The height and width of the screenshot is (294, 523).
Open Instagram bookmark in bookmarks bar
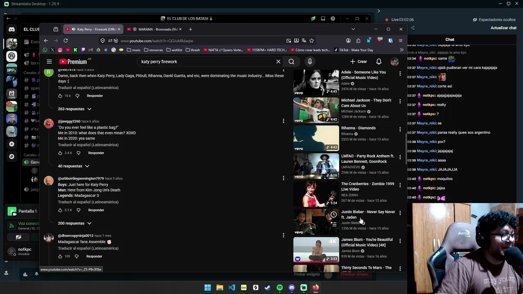point(60,50)
